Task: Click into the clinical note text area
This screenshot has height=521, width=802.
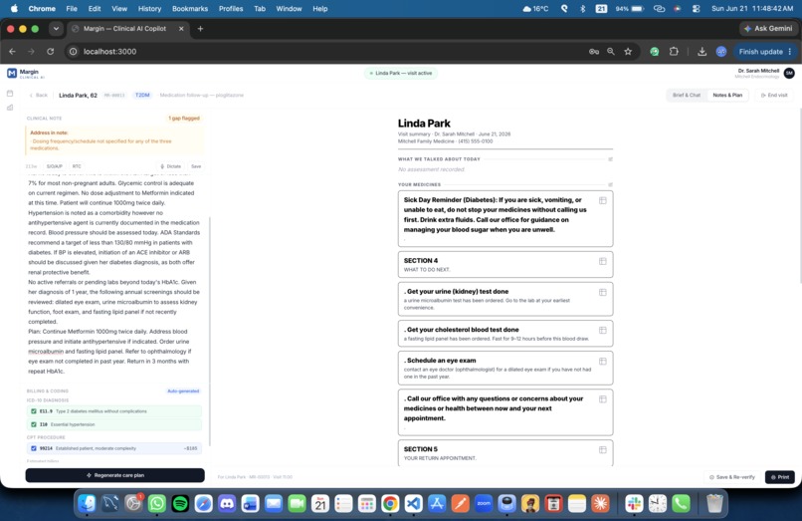Action: (x=114, y=277)
